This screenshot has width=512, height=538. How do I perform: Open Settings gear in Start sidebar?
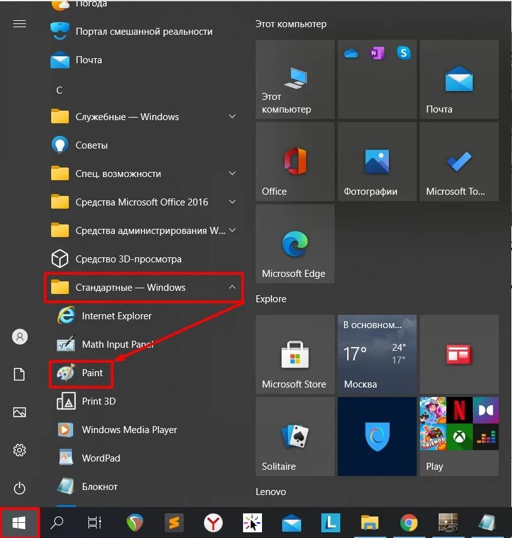pyautogui.click(x=20, y=450)
